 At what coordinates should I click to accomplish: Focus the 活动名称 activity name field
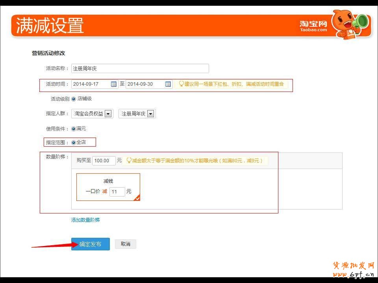point(140,68)
